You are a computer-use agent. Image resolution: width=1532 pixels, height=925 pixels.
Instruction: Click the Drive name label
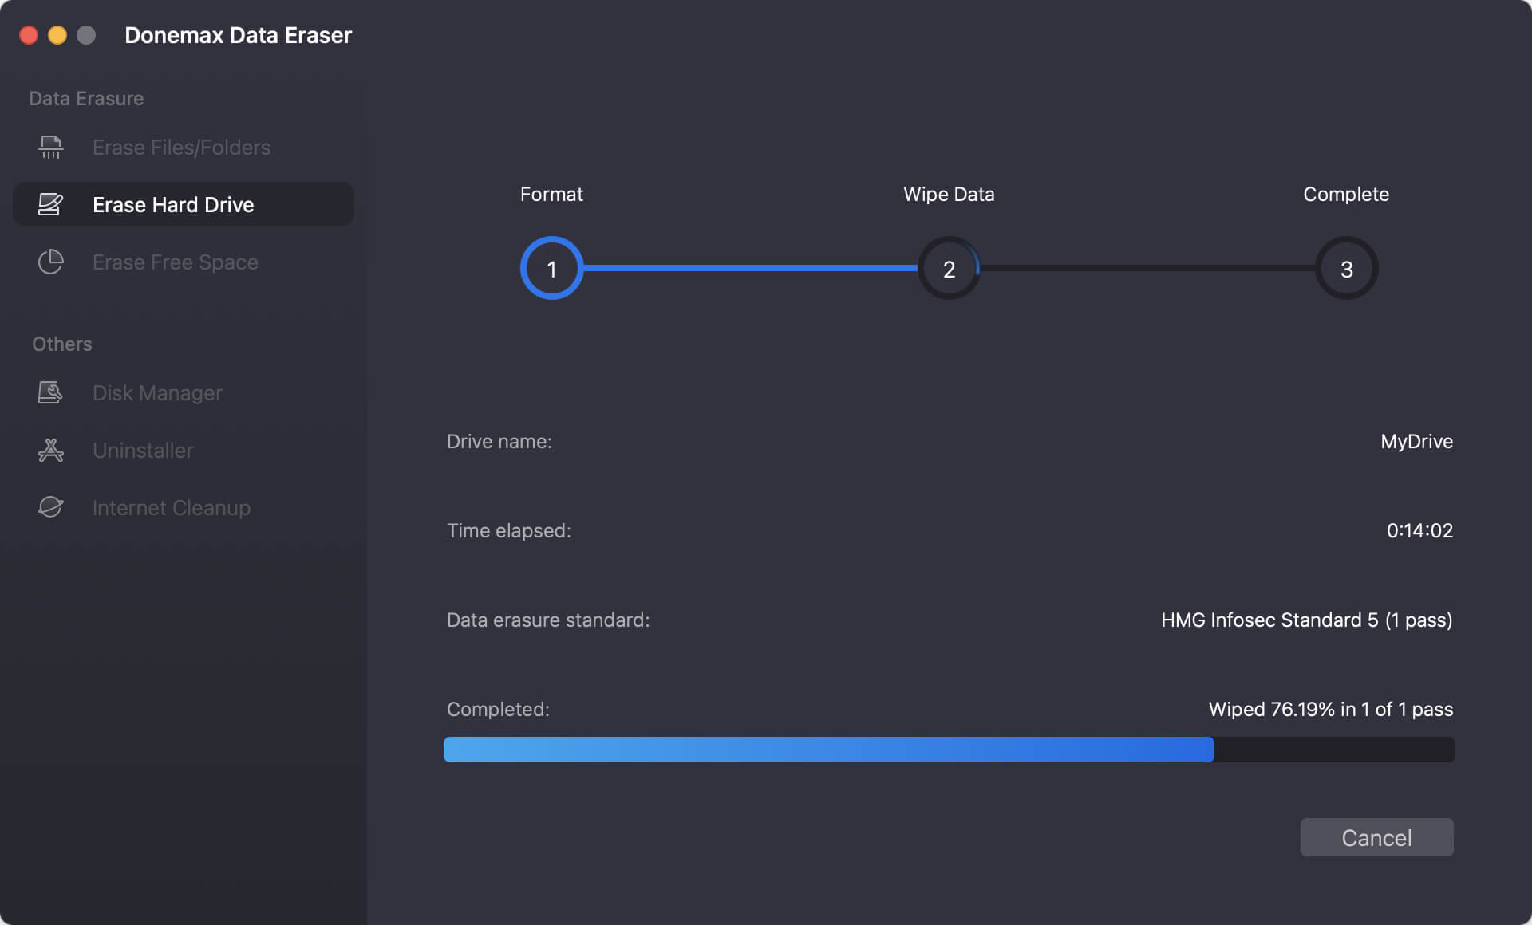[499, 441]
